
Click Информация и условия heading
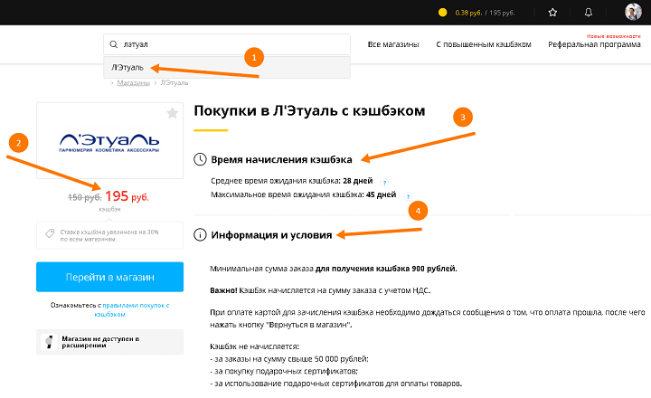(x=271, y=234)
